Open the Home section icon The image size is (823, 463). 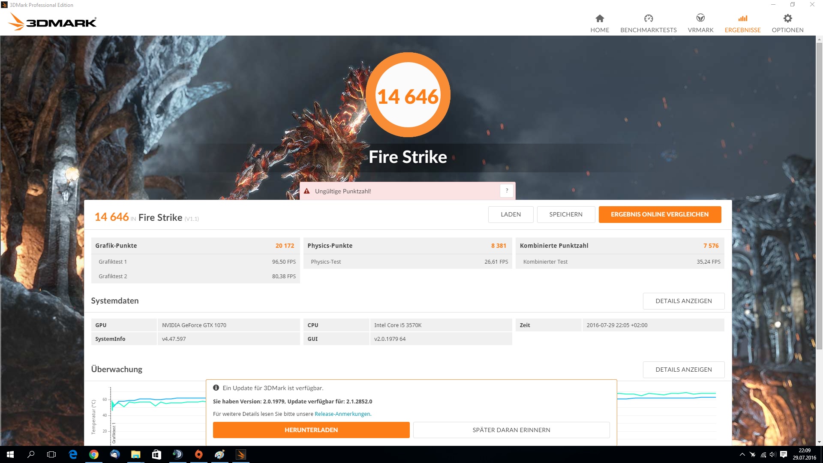(x=599, y=18)
